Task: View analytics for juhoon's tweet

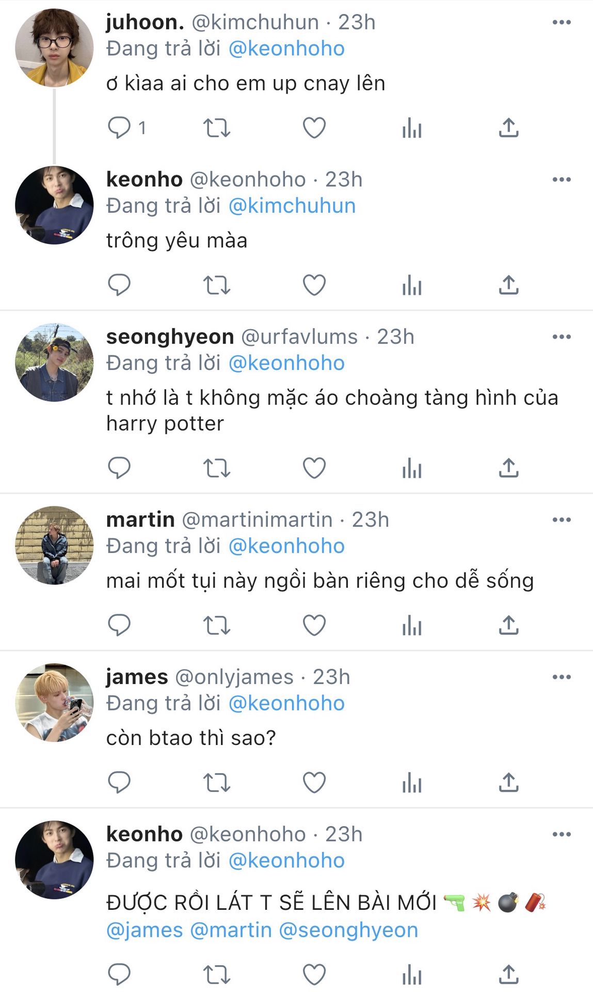Action: coord(412,128)
